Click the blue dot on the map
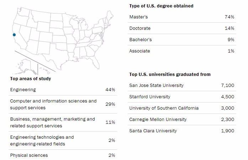This screenshot has width=248, height=160. tap(14, 35)
